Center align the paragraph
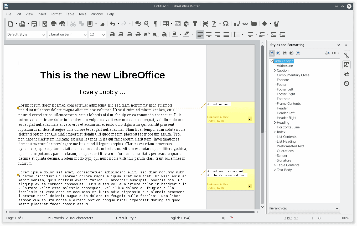This screenshot has width=357, height=226. (x=209, y=34)
